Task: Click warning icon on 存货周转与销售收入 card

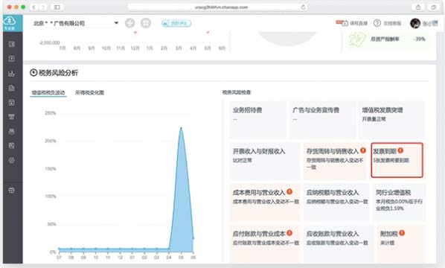Action: click(363, 150)
